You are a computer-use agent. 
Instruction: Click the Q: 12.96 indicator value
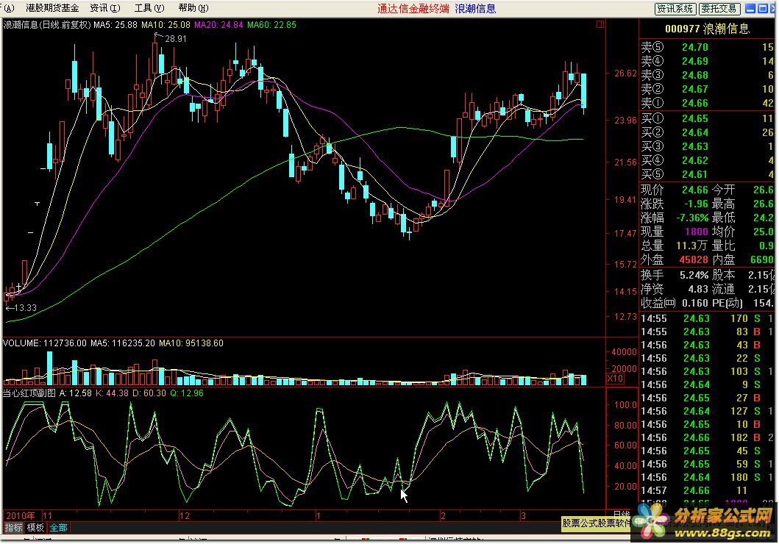click(187, 393)
